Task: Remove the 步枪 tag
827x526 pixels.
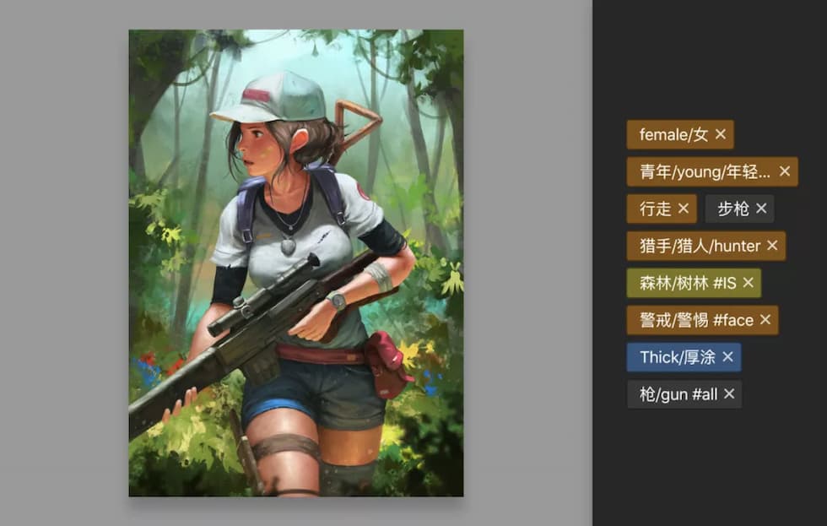Action: tap(761, 209)
